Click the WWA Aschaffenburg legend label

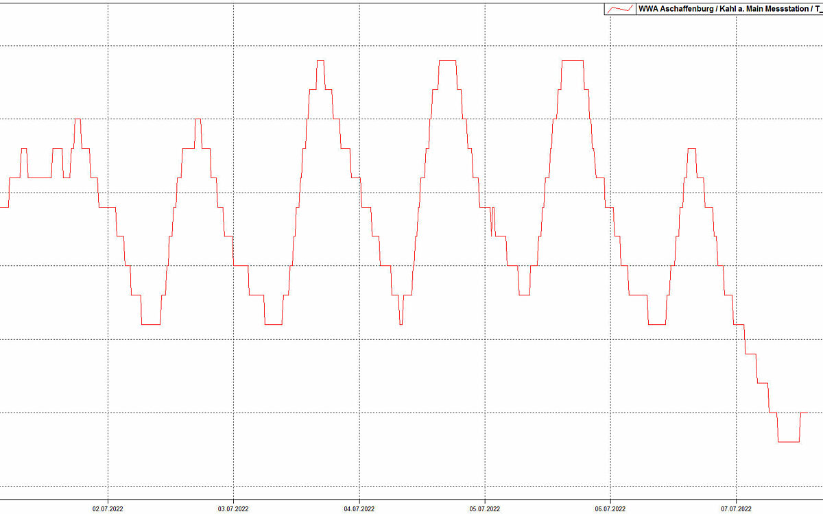coord(728,9)
